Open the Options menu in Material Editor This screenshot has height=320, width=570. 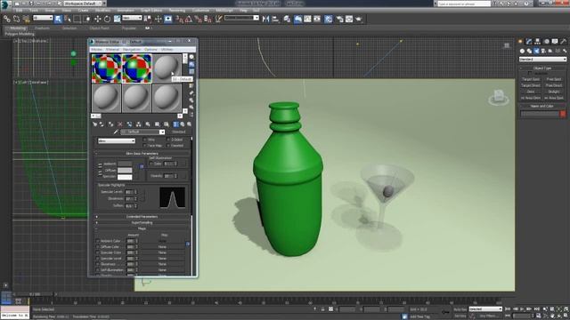click(x=151, y=50)
